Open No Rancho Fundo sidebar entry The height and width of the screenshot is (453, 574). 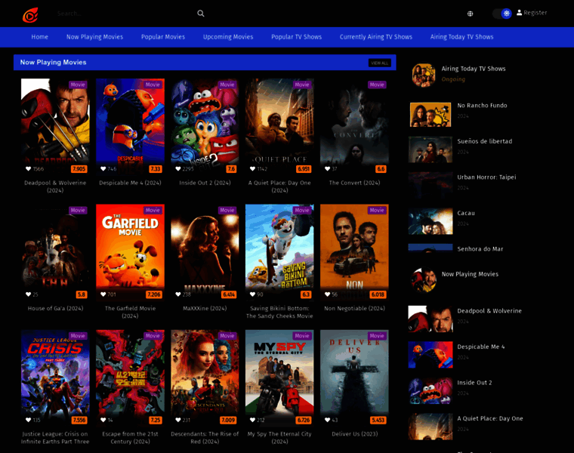(482, 106)
